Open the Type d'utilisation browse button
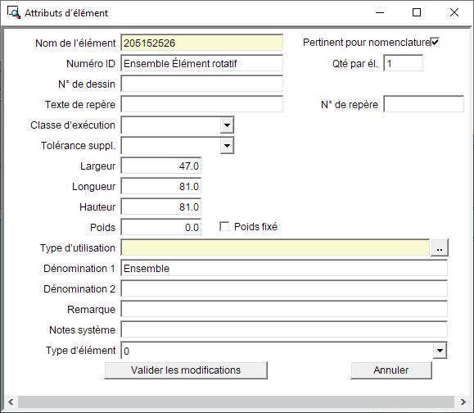This screenshot has width=474, height=413. point(440,247)
